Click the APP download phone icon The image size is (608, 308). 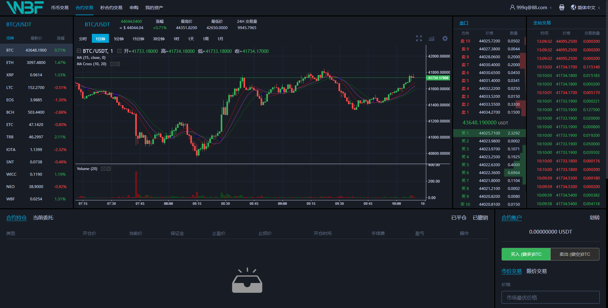[561, 7]
